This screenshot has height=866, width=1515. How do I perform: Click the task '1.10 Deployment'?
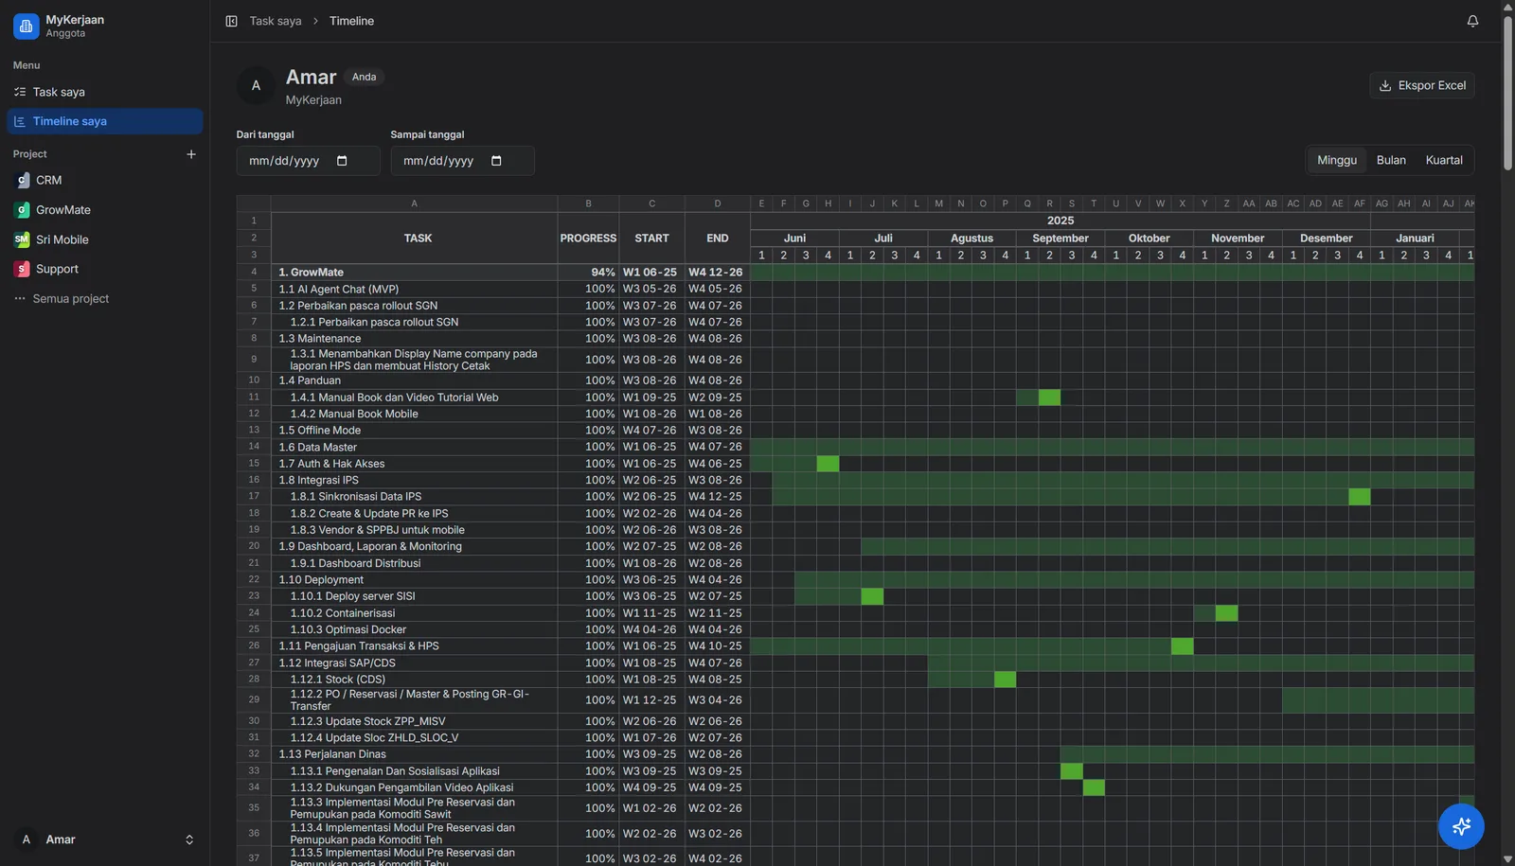321,580
